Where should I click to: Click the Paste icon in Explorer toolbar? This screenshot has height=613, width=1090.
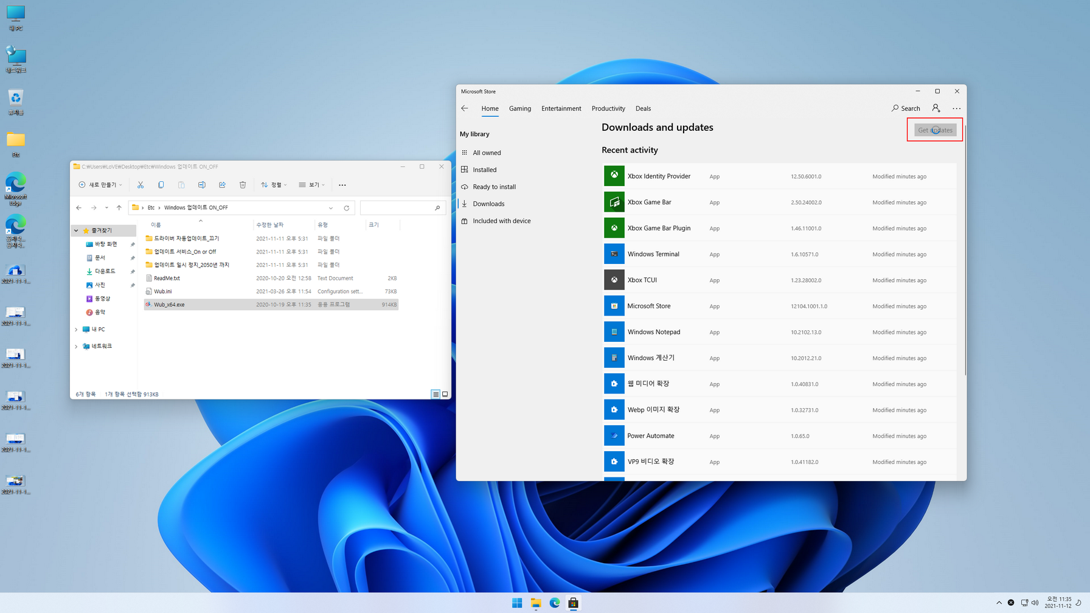[181, 185]
